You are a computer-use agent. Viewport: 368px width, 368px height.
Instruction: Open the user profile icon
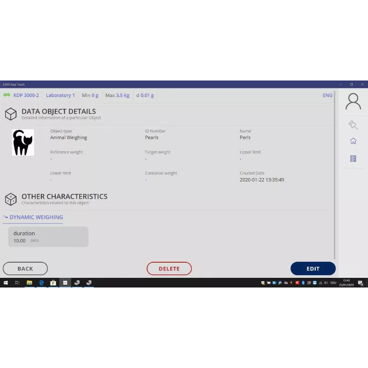[x=353, y=102]
